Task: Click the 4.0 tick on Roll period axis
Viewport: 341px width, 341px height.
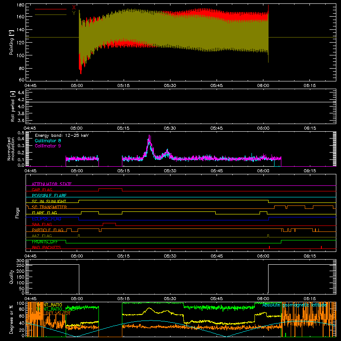Action: 21,107
